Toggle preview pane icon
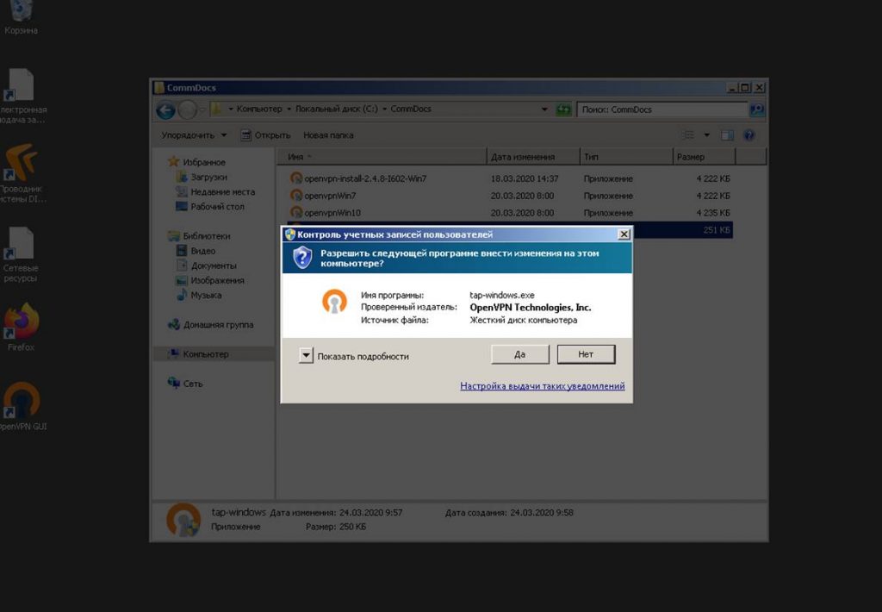Image resolution: width=882 pixels, height=612 pixels. [727, 135]
